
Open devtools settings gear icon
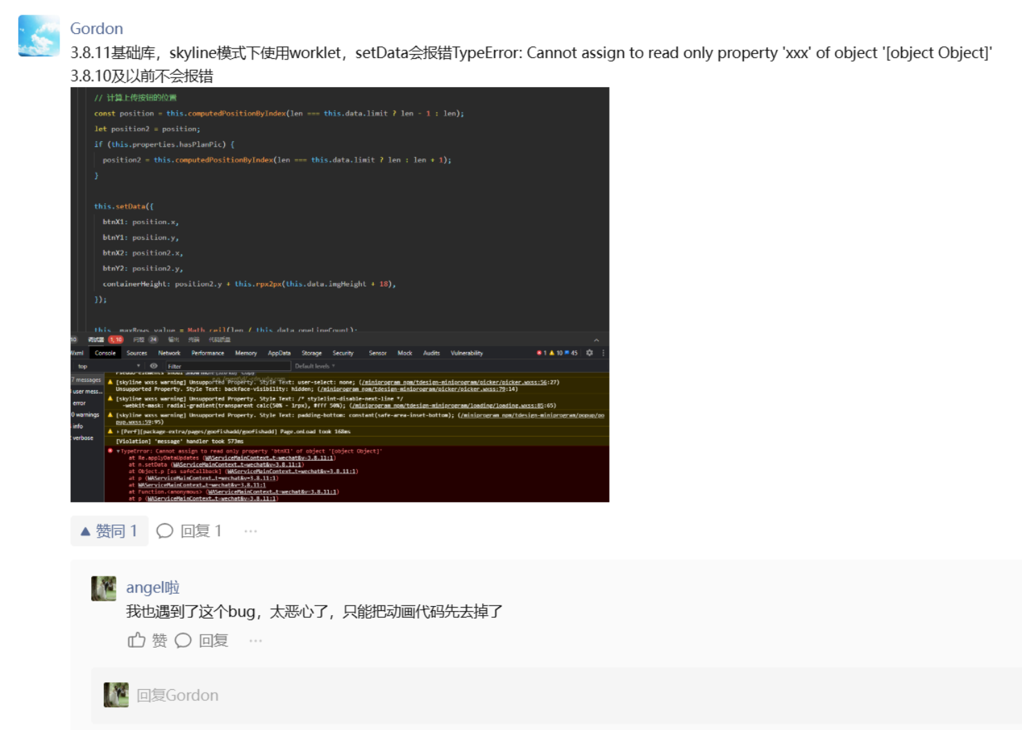coord(590,353)
